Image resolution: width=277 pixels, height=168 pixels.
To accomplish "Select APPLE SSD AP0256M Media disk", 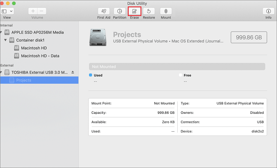I will tap(37, 32).
